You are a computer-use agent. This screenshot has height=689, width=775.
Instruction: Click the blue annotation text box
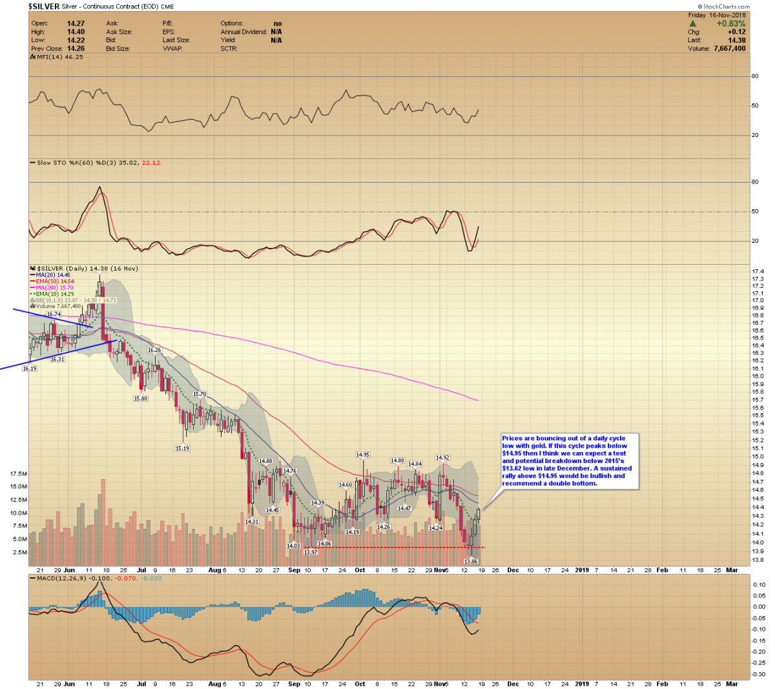(568, 461)
